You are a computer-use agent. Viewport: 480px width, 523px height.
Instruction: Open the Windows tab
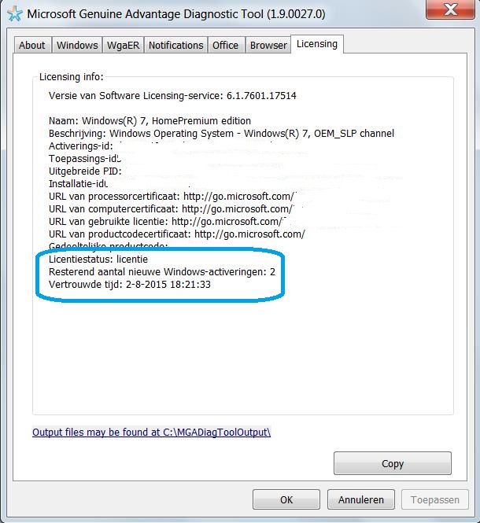tap(77, 45)
